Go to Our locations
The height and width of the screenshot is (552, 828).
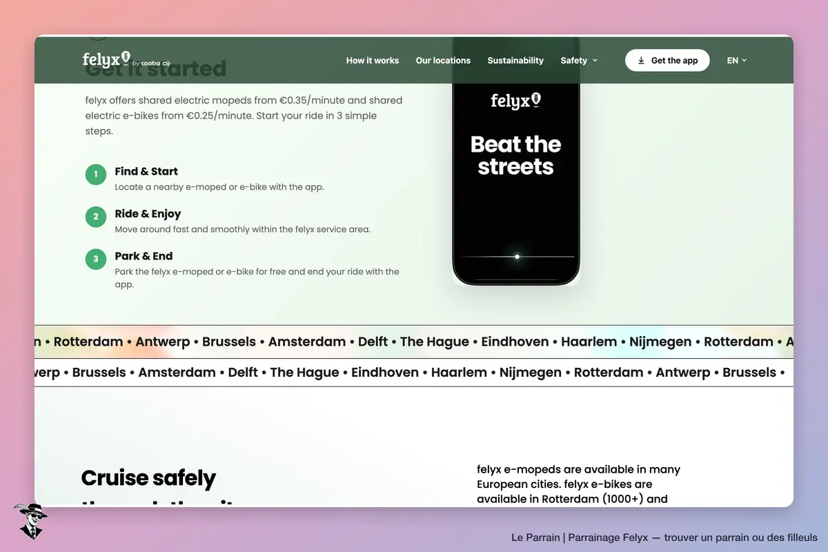tap(443, 61)
